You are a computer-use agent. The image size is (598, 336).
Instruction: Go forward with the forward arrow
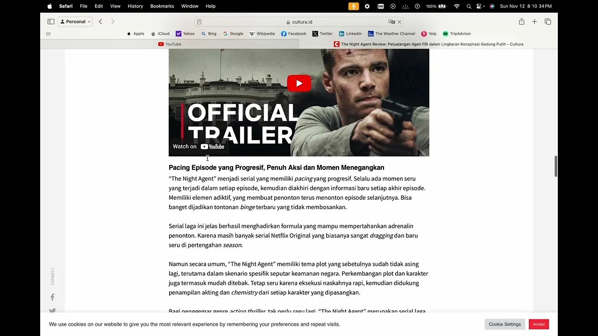(113, 21)
